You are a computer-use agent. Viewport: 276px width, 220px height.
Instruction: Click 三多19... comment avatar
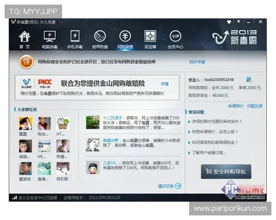point(93,168)
